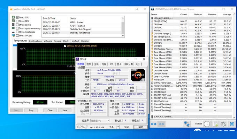Click lightning icon of CPU Package Power row

(x=152, y=49)
